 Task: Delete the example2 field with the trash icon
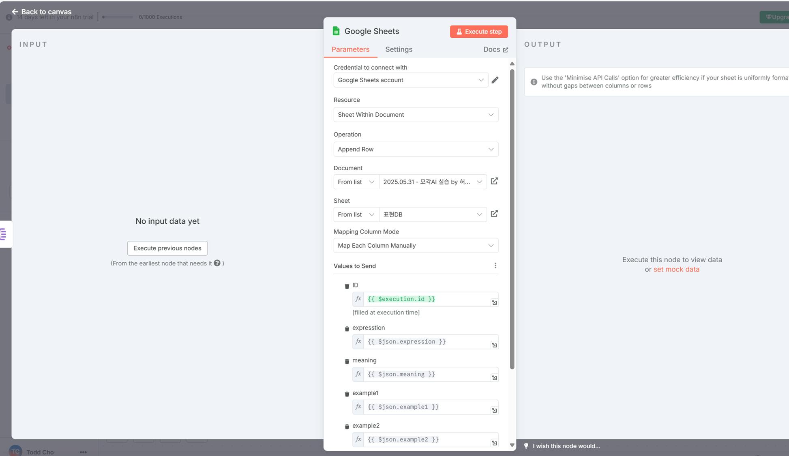347,426
